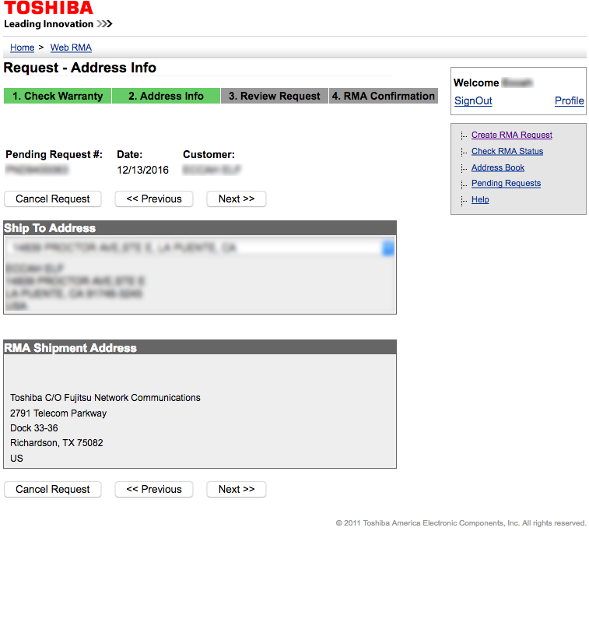Viewport: 589px width, 619px height.
Task: Click the bottom Cancel Request button
Action: point(52,490)
